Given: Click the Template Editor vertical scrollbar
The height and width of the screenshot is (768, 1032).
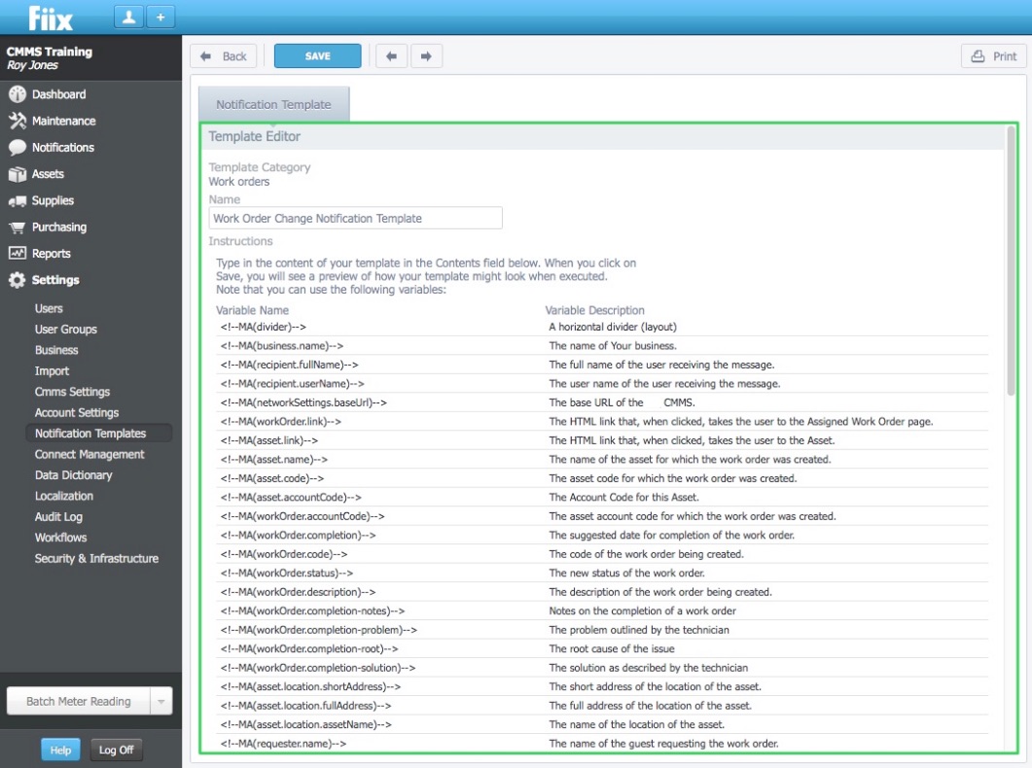Looking at the screenshot, I should (x=1011, y=262).
